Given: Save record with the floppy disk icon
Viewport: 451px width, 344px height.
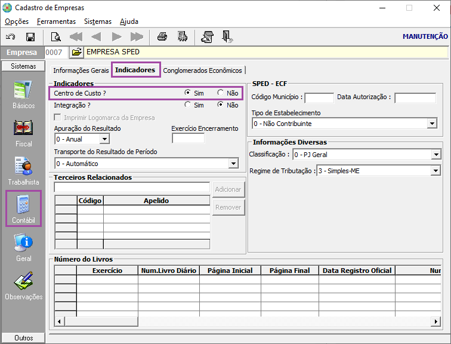Looking at the screenshot, I should click(x=30, y=37).
